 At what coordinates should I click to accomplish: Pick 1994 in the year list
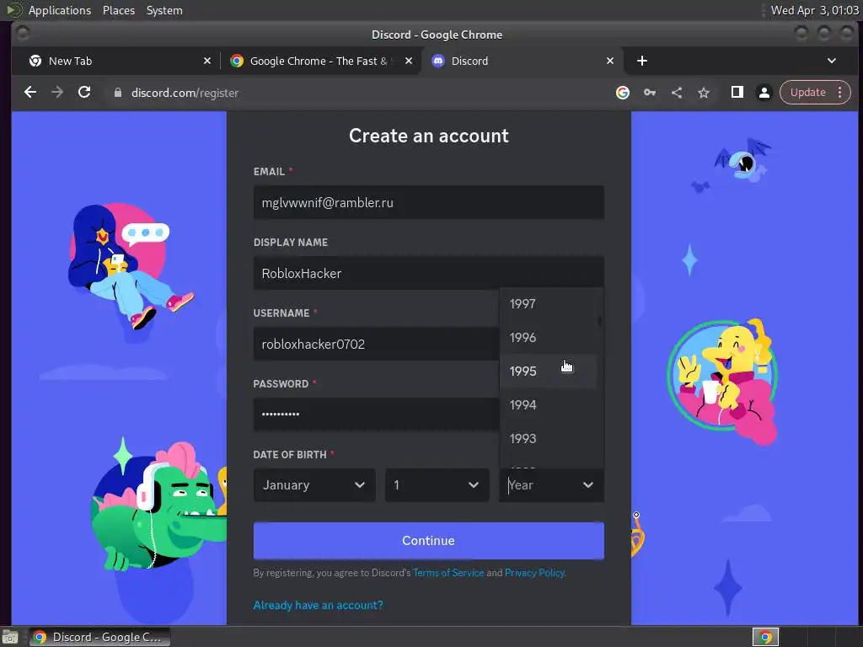click(x=548, y=404)
